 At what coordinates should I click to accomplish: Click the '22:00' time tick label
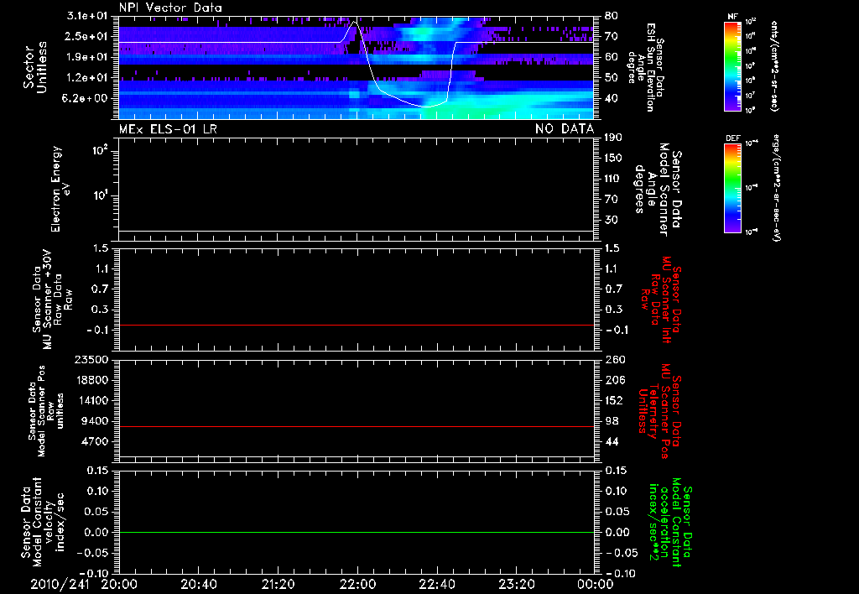(357, 584)
